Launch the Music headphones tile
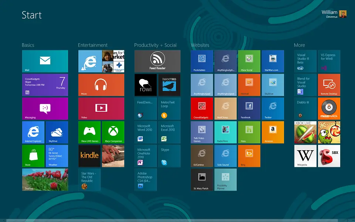 [x=101, y=85]
